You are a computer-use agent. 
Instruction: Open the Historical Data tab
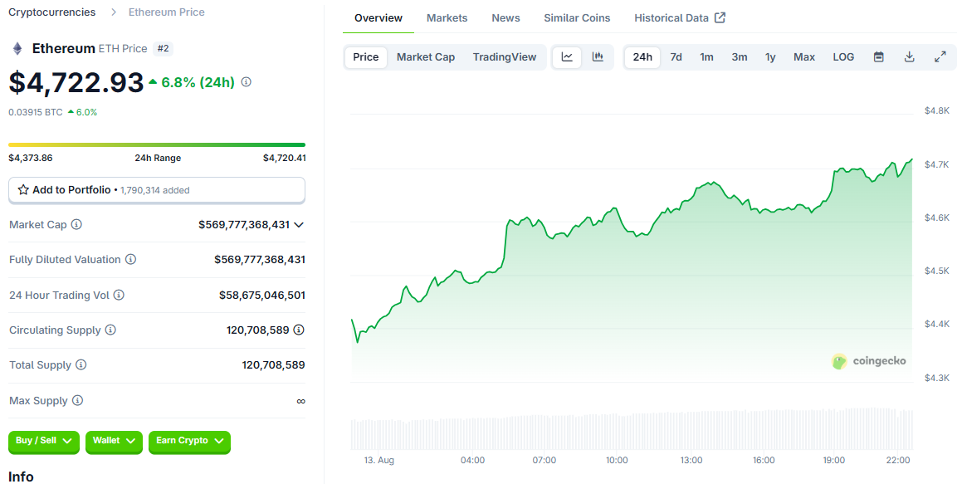680,17
